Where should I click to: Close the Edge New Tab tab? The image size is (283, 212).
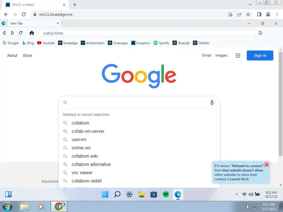(x=58, y=23)
